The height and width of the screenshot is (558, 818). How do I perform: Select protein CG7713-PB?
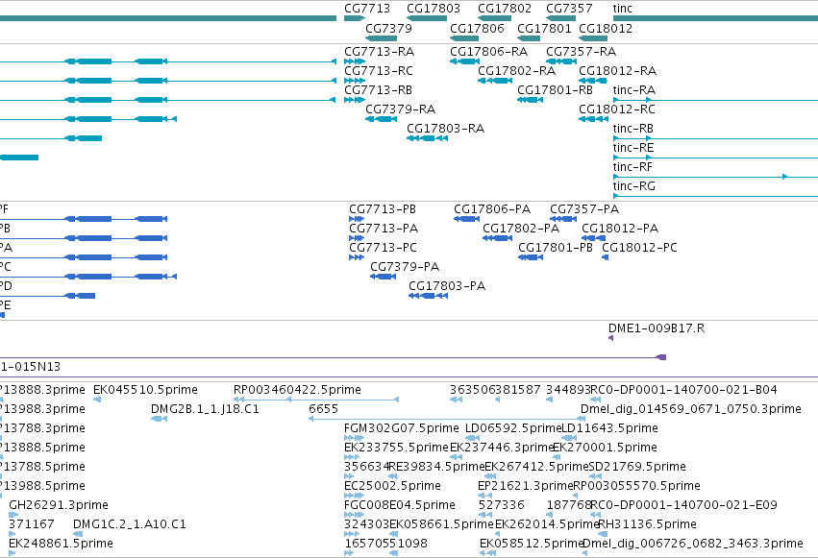(x=357, y=219)
